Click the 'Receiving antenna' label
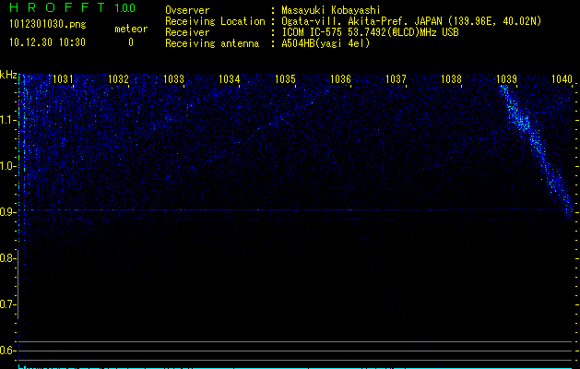 point(212,43)
